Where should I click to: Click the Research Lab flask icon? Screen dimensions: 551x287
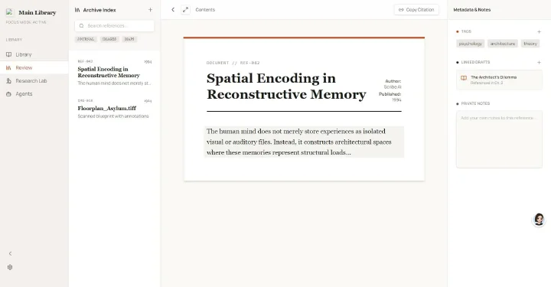tap(8, 81)
